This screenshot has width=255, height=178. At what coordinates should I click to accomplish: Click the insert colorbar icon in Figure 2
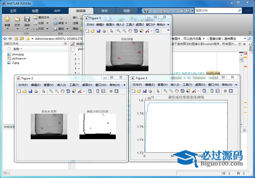coord(98,91)
